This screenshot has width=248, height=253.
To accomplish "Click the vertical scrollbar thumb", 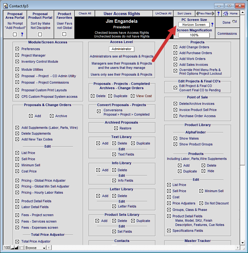I will (x=242, y=90).
